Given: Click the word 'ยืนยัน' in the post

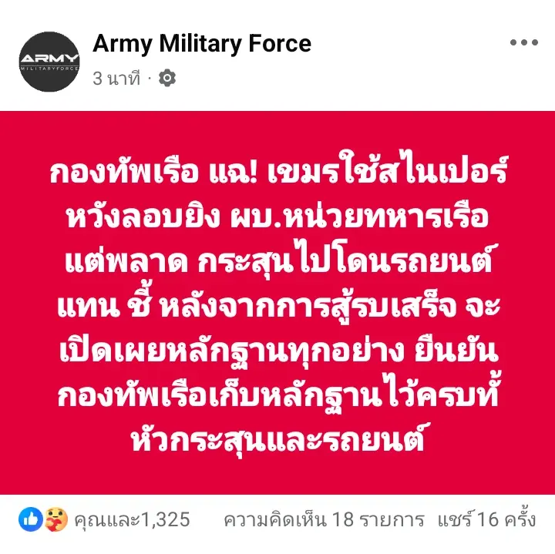Looking at the screenshot, I should point(456,351).
